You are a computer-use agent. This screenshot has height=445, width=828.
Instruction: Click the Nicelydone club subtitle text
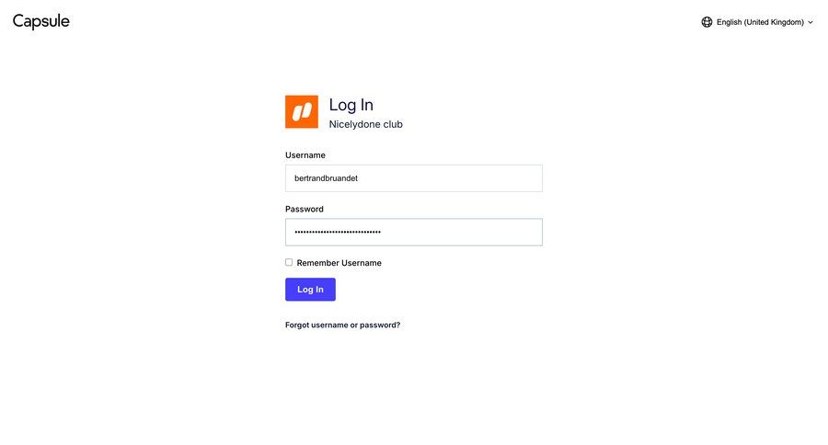[x=366, y=124]
